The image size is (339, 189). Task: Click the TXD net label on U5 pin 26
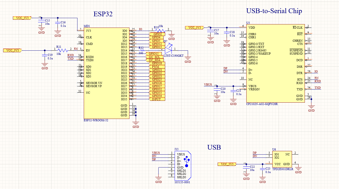(x=318, y=88)
